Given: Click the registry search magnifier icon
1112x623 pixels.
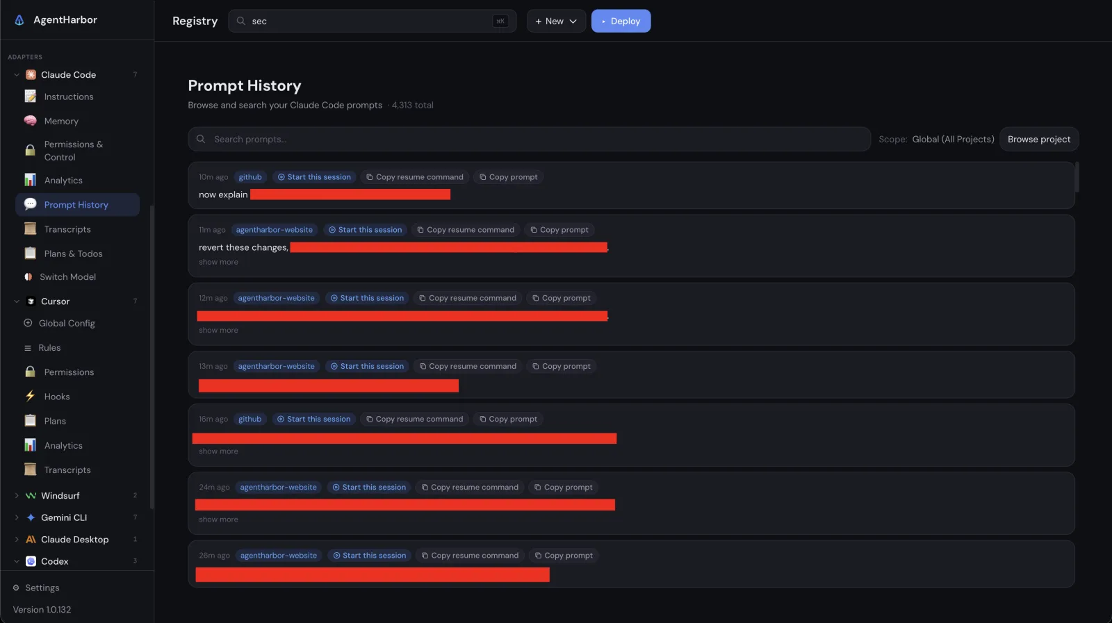Looking at the screenshot, I should [x=240, y=21].
